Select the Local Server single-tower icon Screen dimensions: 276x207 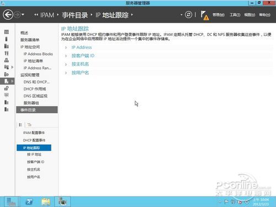coord(7,39)
